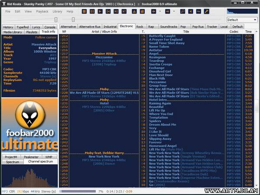Viewport: 260px width, 195px height.
Task: Click the volume slider handle
Action: (56, 20)
